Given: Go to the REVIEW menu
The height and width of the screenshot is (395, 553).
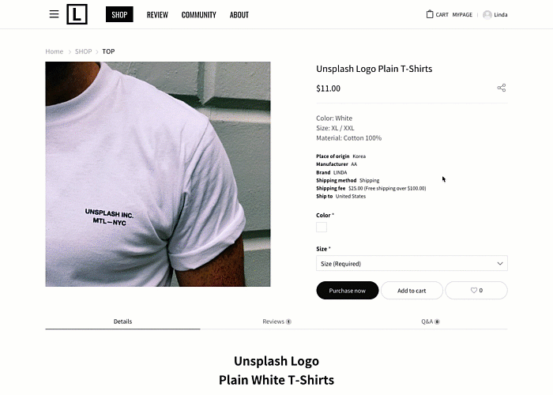Looking at the screenshot, I should pos(157,15).
